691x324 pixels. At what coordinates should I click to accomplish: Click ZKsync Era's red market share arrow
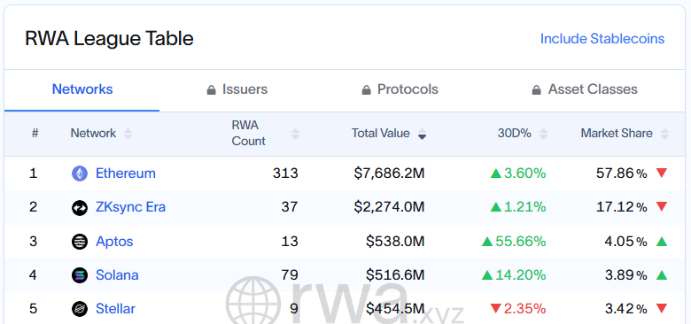click(x=662, y=207)
